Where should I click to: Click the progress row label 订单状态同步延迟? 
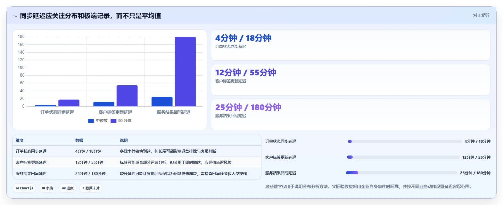281,141
